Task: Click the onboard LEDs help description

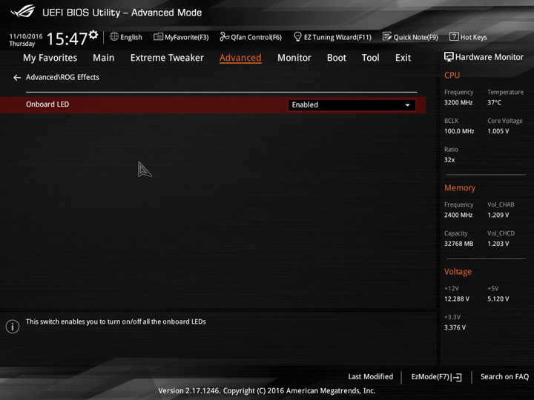Action: click(x=116, y=321)
